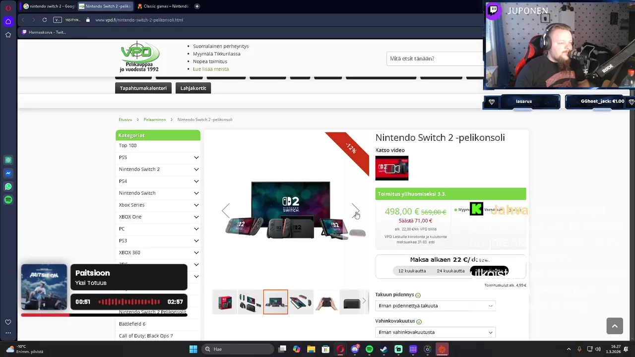Screen dimensions: 635x357
Task: Open Nintendo Switch category row
Action: point(158,193)
